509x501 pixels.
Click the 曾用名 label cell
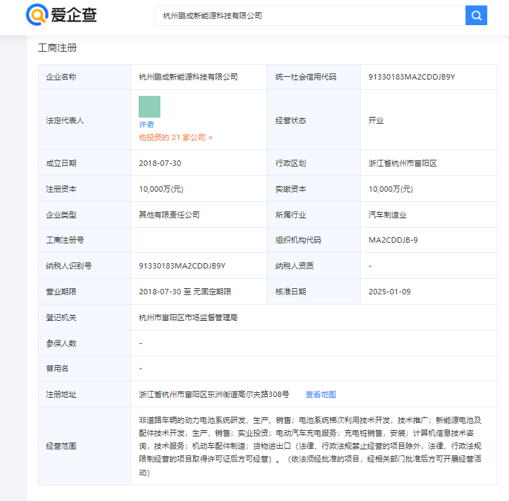(85, 368)
